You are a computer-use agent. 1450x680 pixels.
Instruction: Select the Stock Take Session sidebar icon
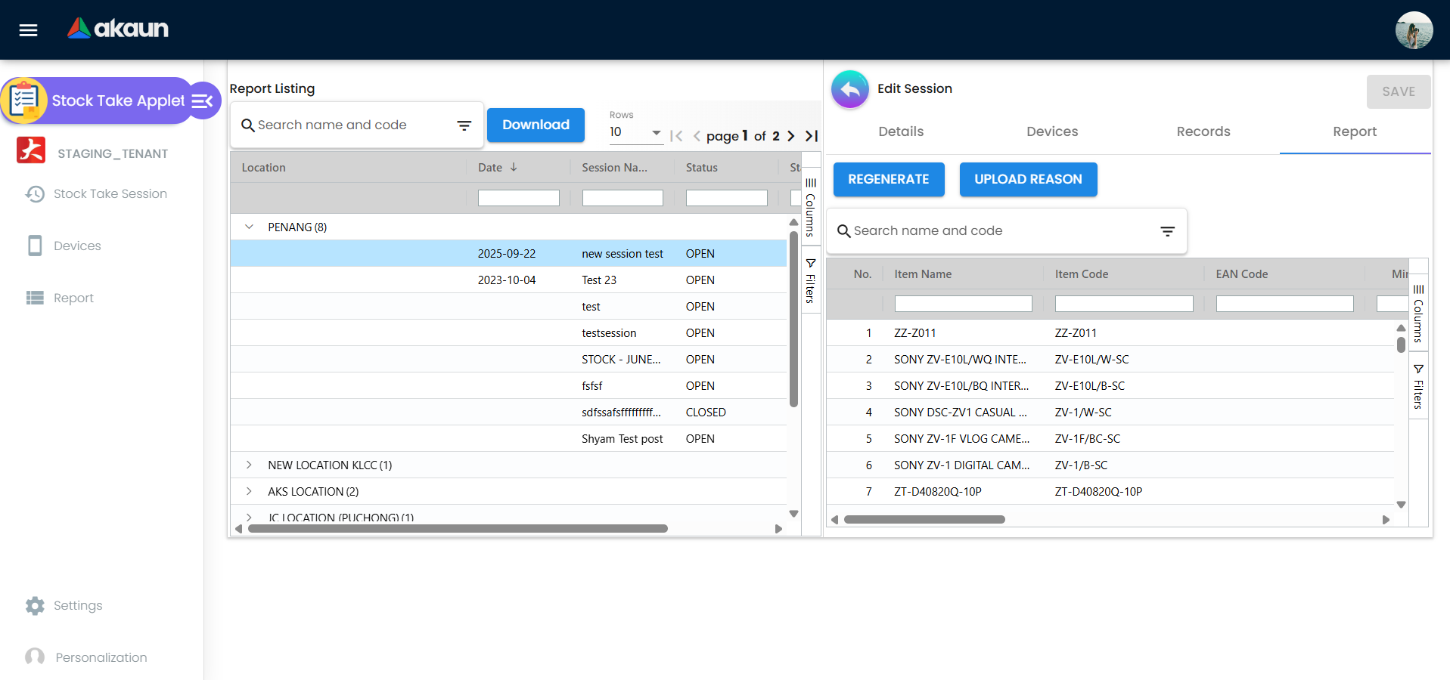[34, 194]
